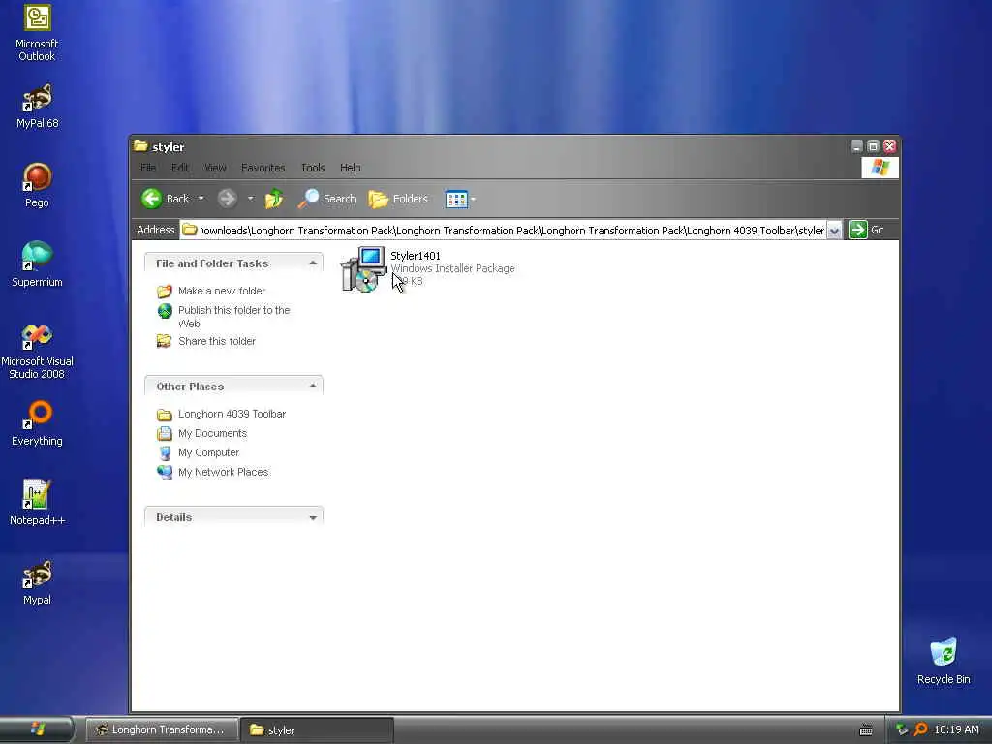Collapse the File and Folder Tasks panel
The image size is (992, 744).
point(313,263)
